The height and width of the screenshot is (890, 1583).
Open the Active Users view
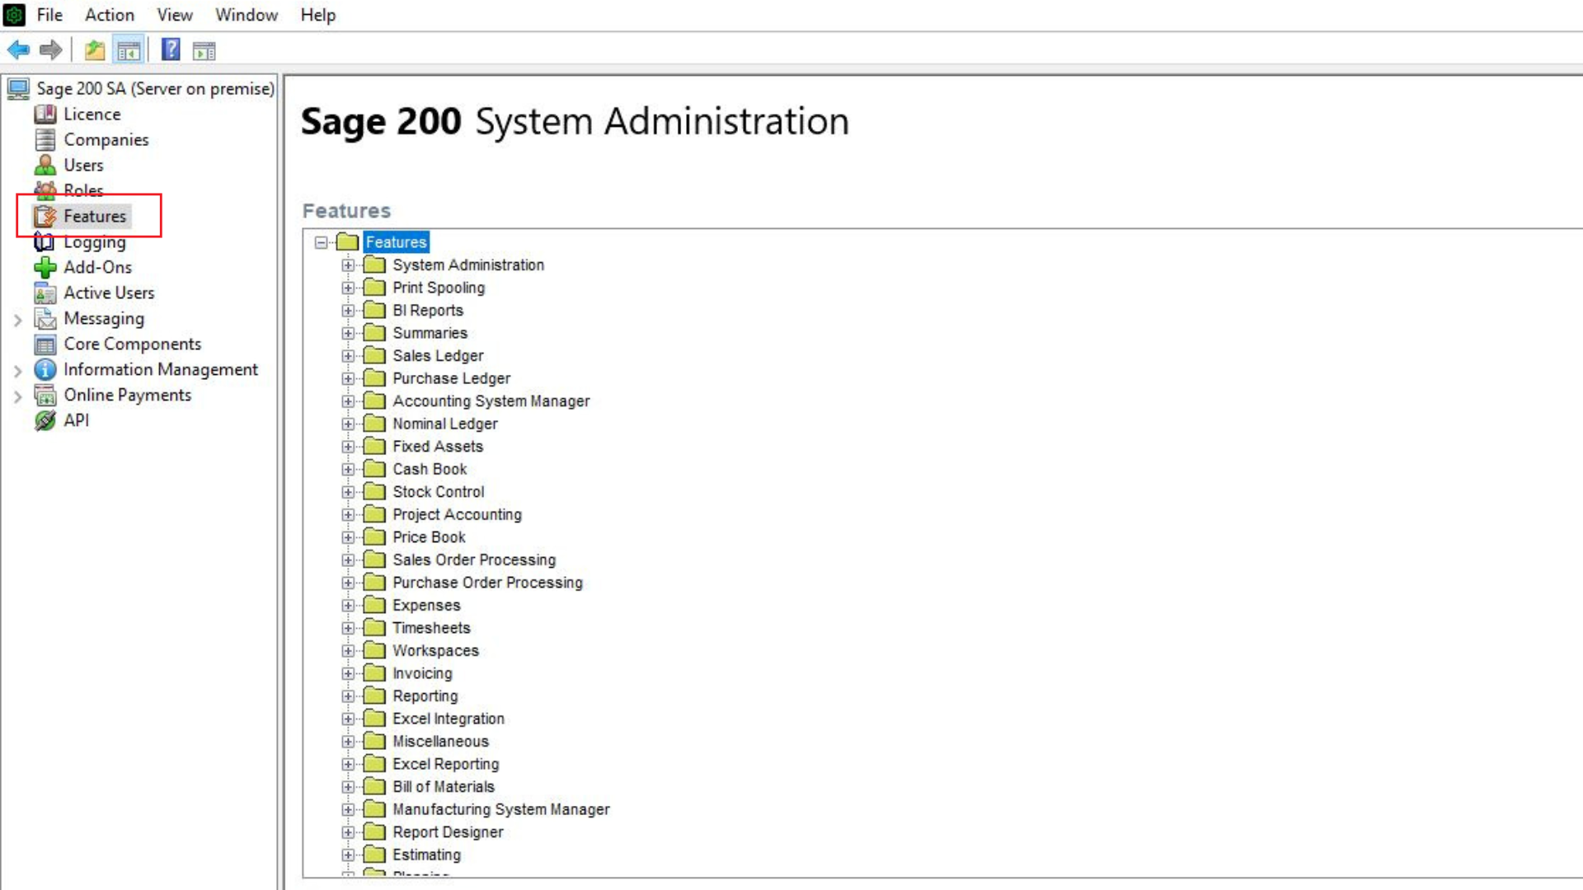point(109,293)
